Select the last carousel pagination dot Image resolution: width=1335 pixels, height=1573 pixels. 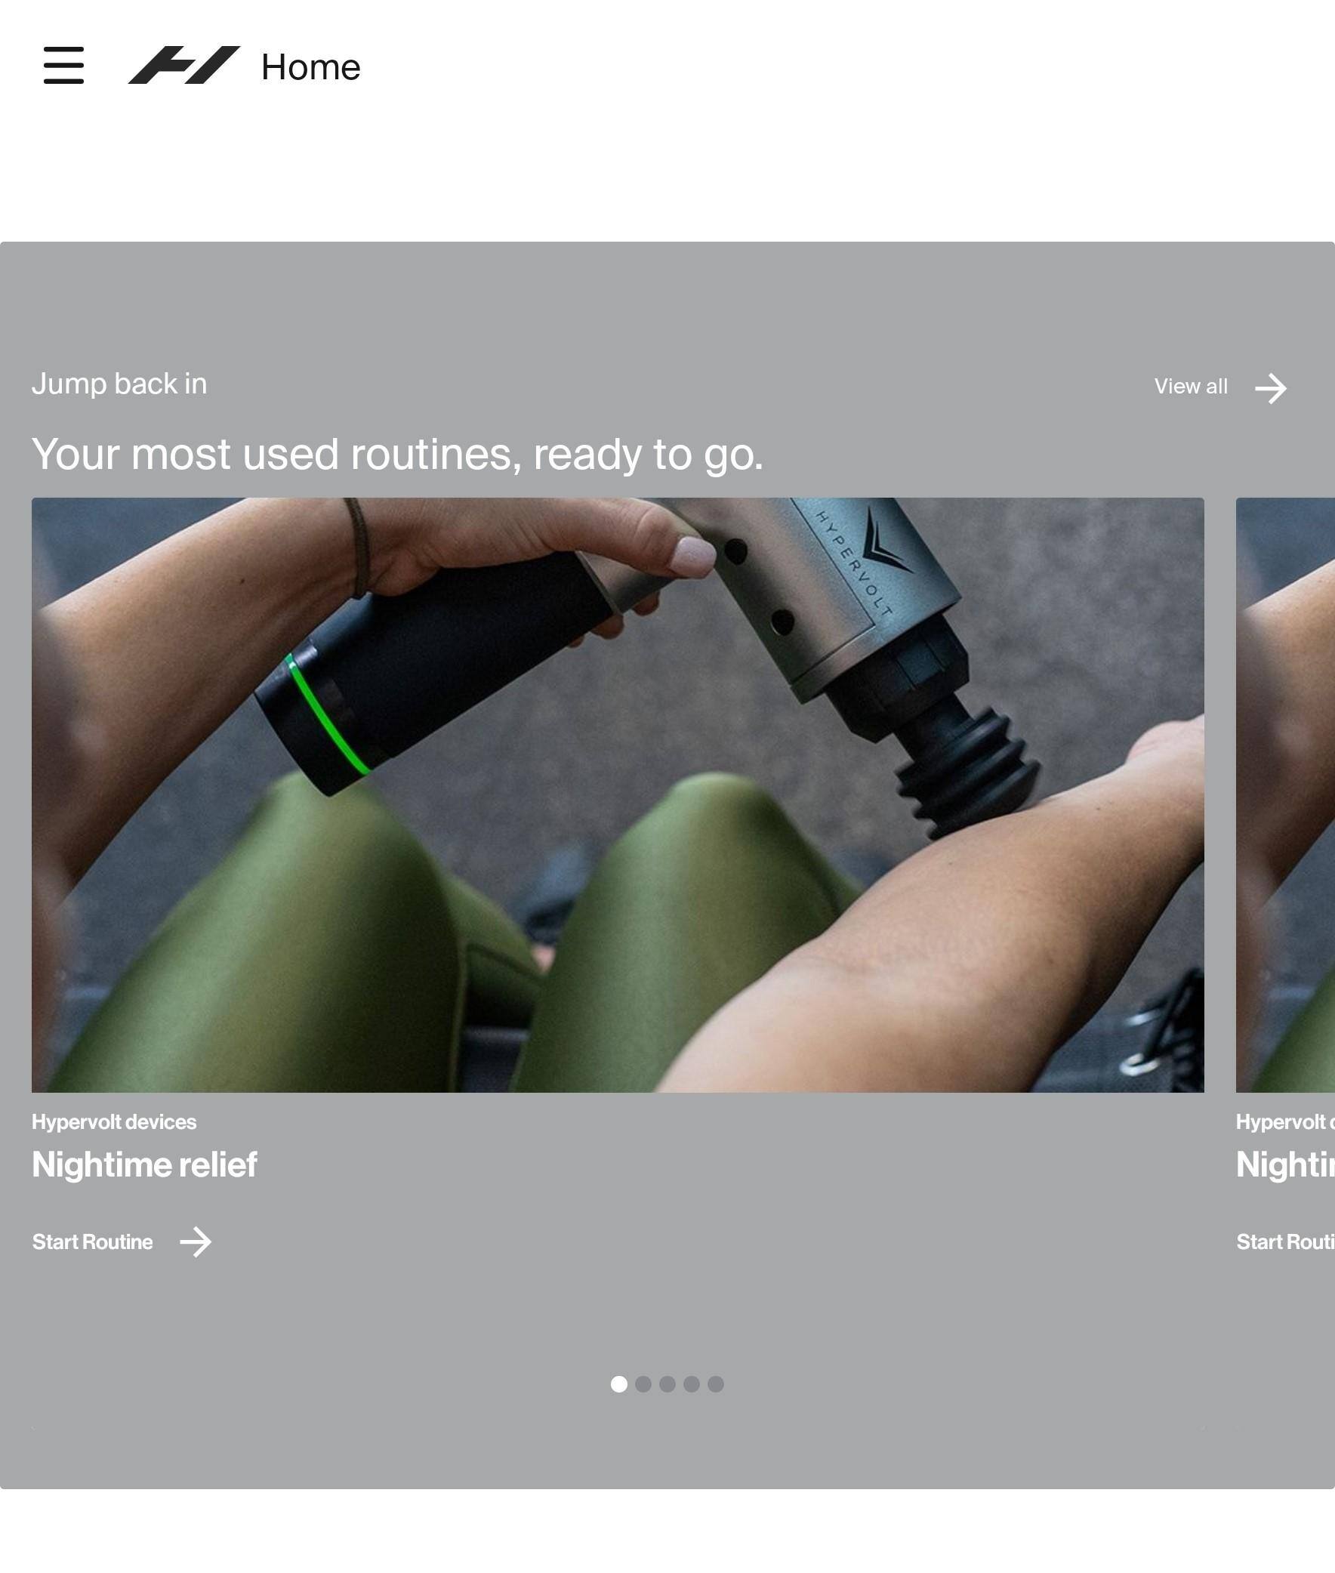pos(716,1384)
